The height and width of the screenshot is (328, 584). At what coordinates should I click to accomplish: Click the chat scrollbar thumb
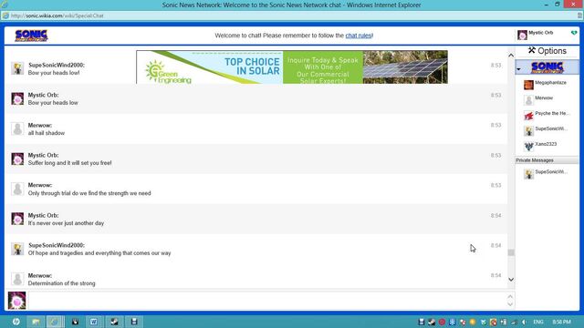[511, 252]
